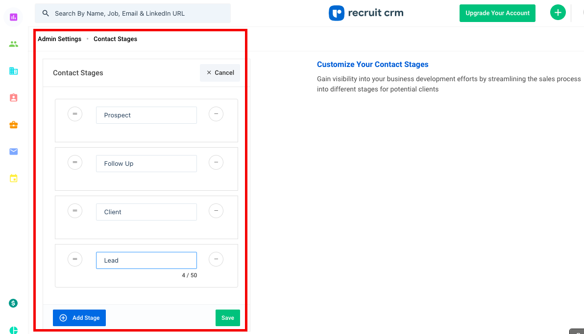584x334 pixels.
Task: Add a new stage
Action: point(79,318)
